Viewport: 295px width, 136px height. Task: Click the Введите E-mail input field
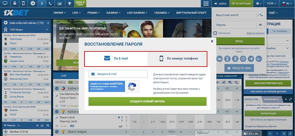118,74
